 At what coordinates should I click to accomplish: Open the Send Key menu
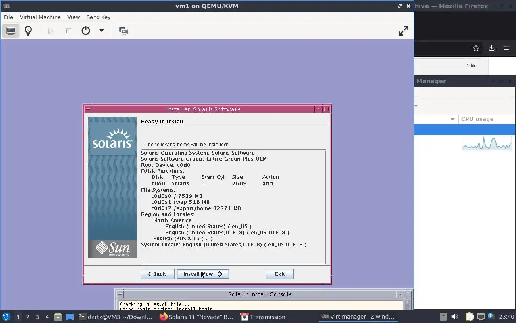tap(98, 17)
